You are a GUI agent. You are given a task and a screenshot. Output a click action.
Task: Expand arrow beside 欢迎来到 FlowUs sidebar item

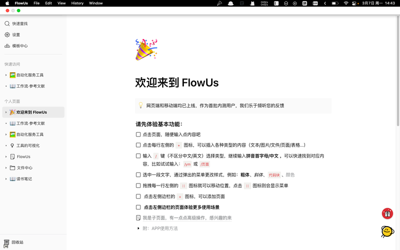[x=6, y=112]
